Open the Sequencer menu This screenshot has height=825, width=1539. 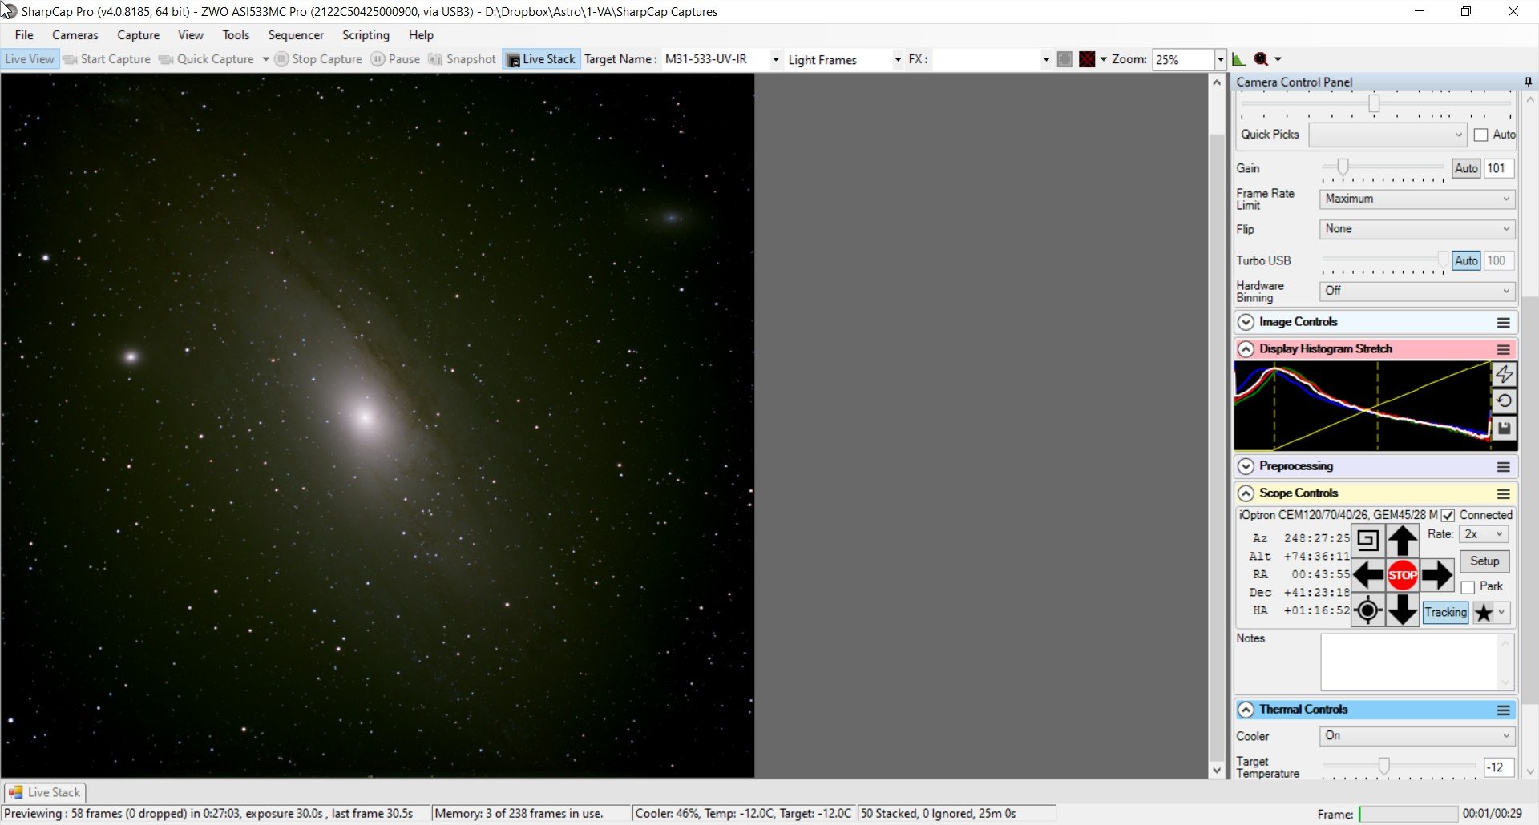coord(296,35)
